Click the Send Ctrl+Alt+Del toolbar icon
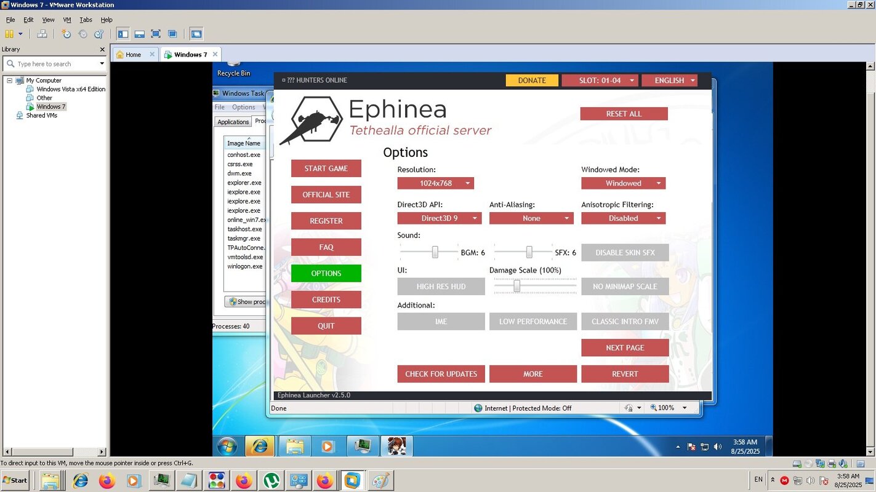The height and width of the screenshot is (492, 876). tap(42, 34)
